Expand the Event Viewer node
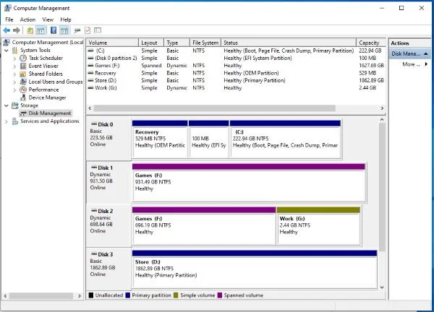Screen dimensions: 434x312 14,66
